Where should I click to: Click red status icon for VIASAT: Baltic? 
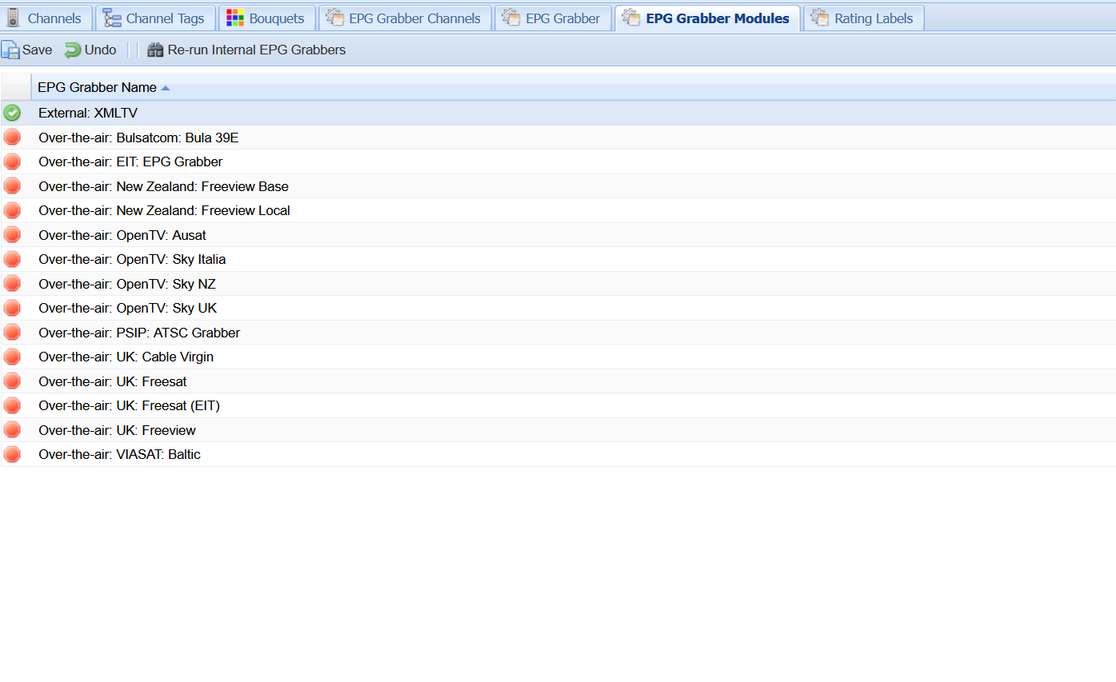(12, 454)
